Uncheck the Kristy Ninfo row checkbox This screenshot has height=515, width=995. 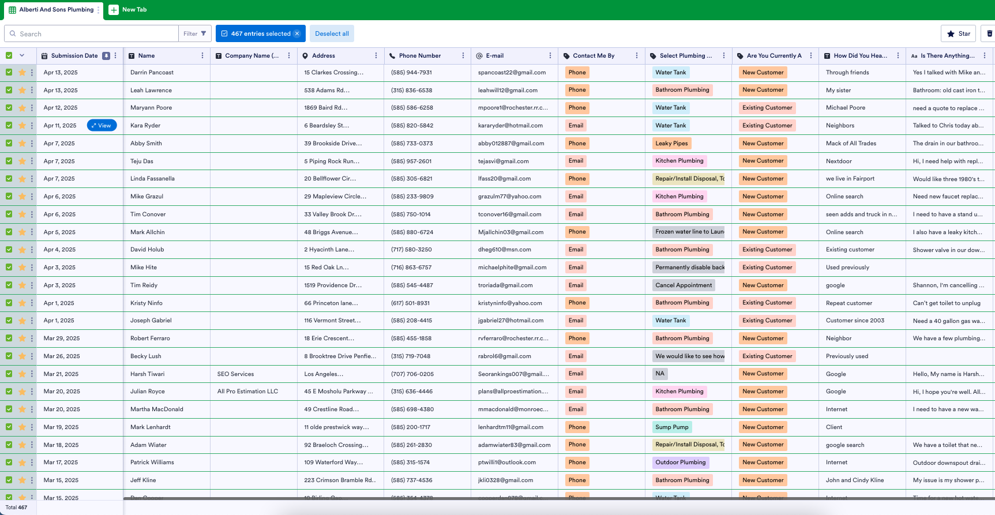pyautogui.click(x=9, y=302)
